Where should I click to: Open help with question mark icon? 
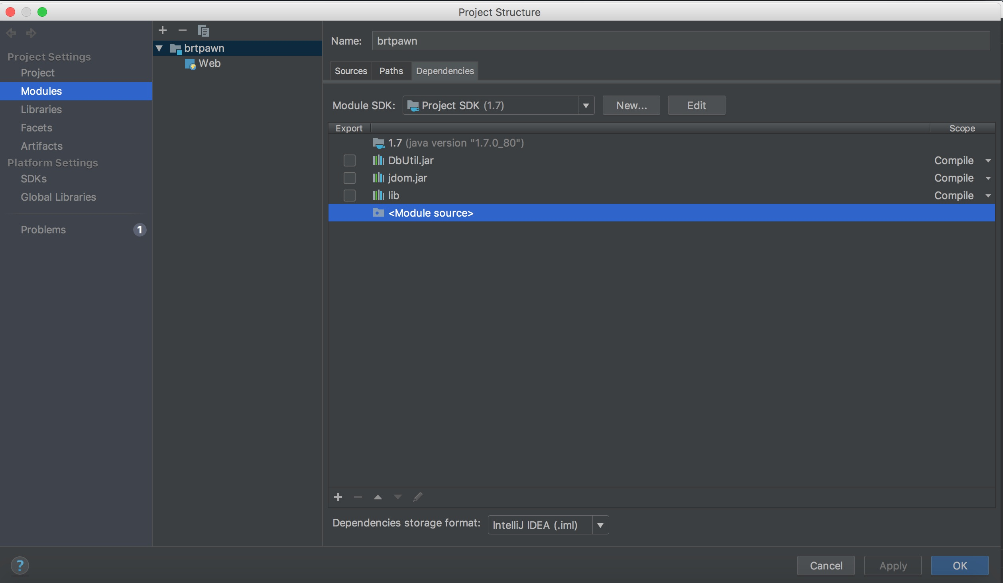pyautogui.click(x=20, y=565)
